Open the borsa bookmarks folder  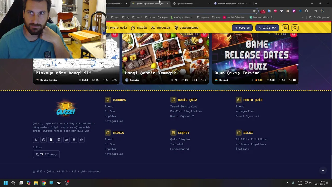coord(150,17)
